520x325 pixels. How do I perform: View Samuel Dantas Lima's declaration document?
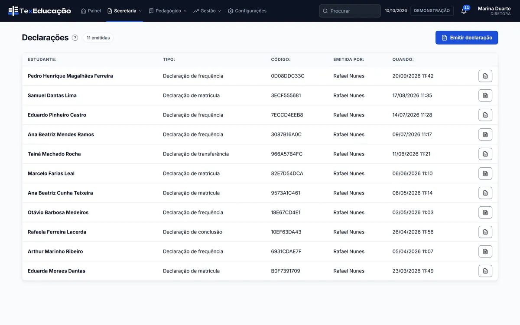485,95
